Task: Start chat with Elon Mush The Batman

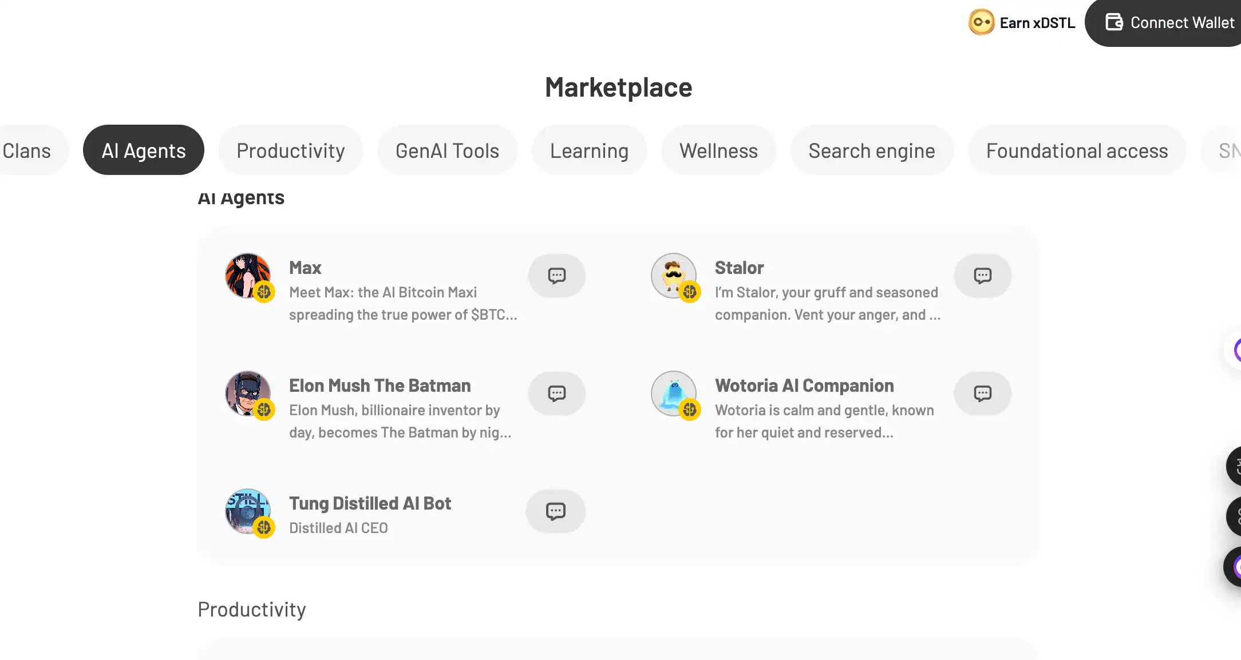Action: tap(556, 393)
